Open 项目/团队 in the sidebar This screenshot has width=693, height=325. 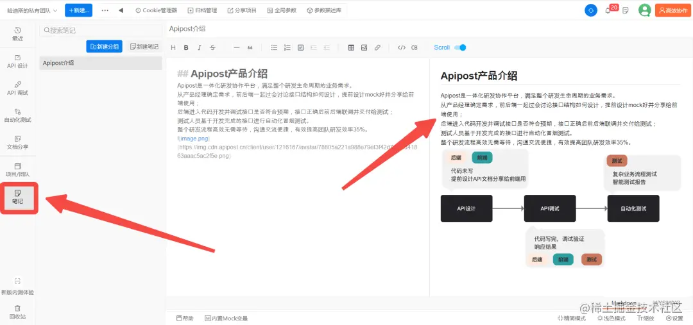18,170
